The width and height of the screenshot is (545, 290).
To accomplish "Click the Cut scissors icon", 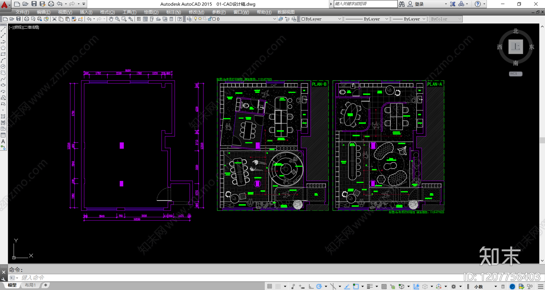I will [54, 19].
